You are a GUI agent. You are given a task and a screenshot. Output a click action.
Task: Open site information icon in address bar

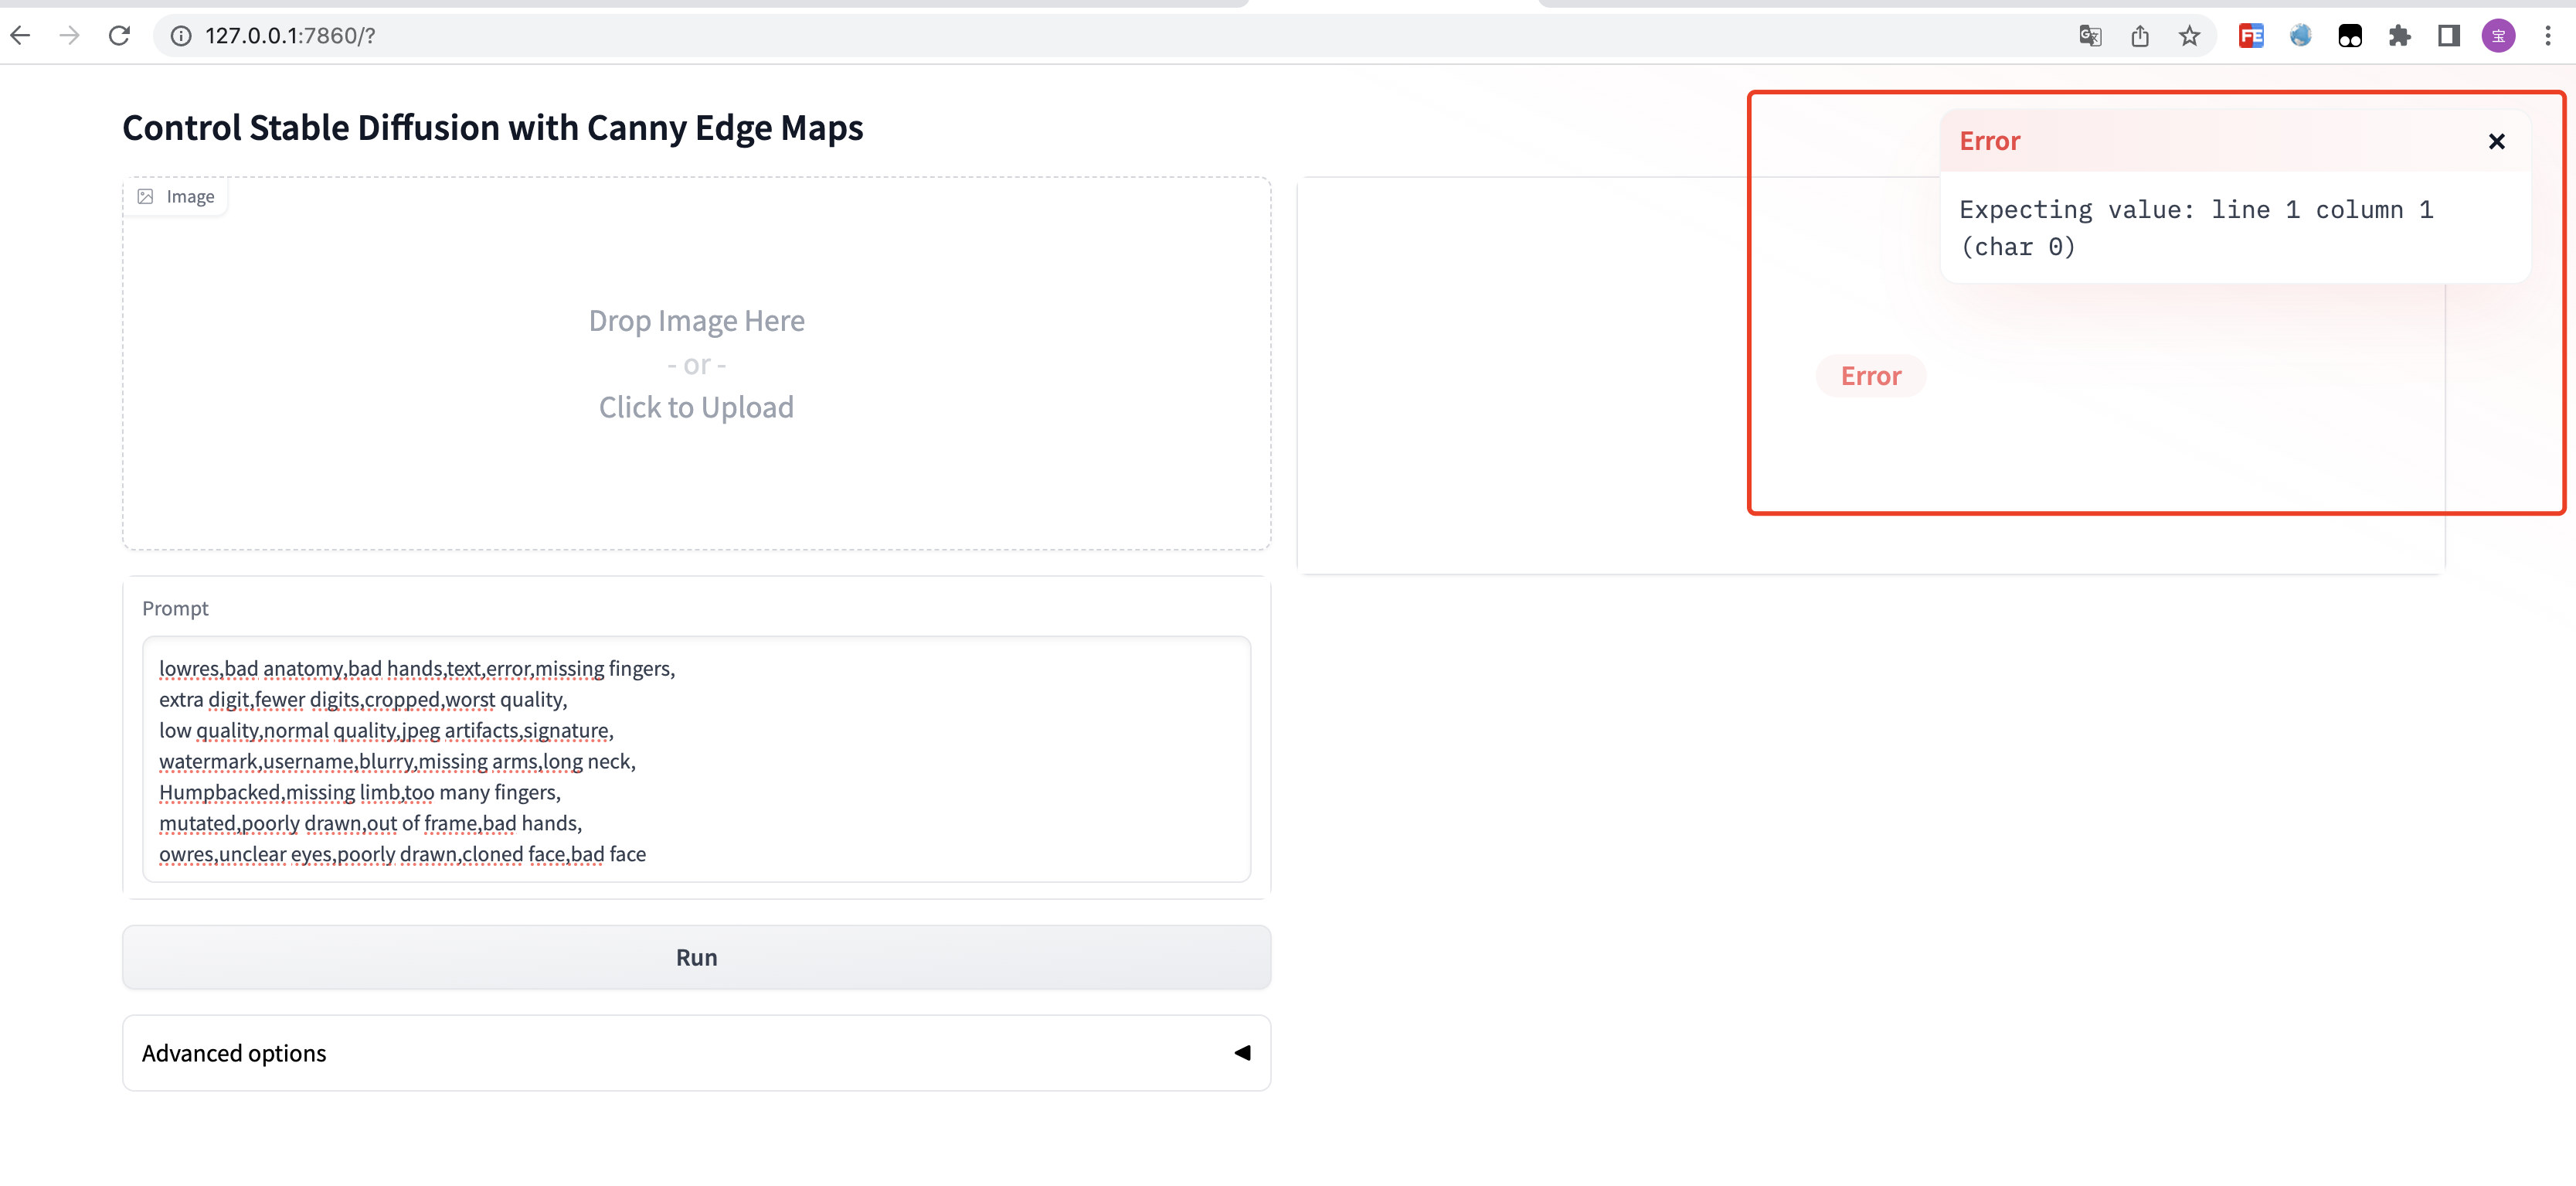[181, 36]
